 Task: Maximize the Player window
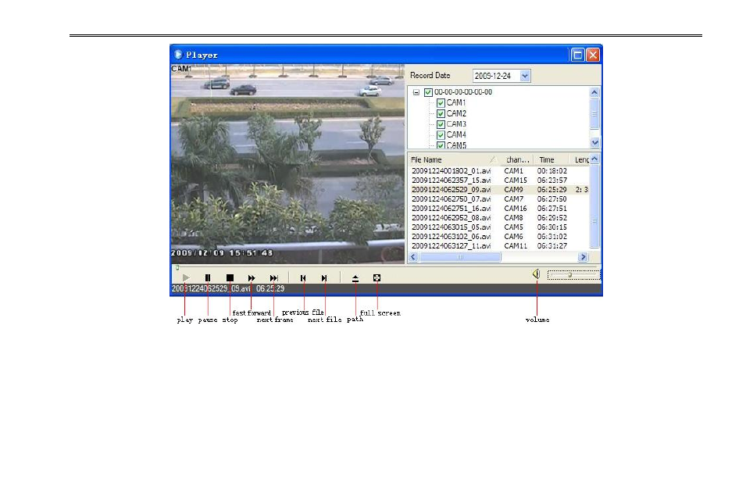pos(577,55)
